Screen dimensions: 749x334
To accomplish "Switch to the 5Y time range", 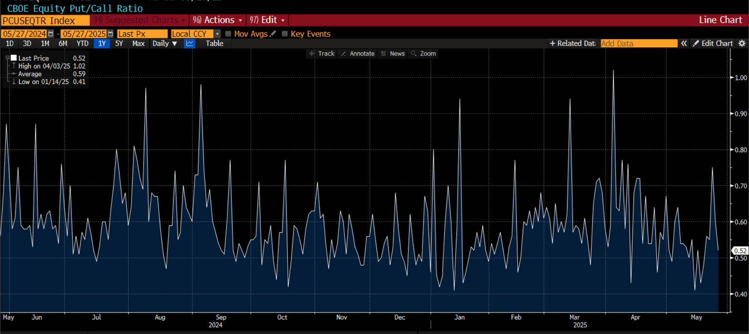I will pyautogui.click(x=119, y=43).
